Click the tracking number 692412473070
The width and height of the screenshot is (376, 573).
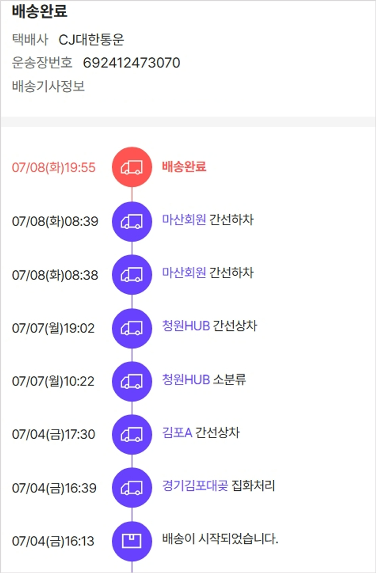click(x=131, y=63)
